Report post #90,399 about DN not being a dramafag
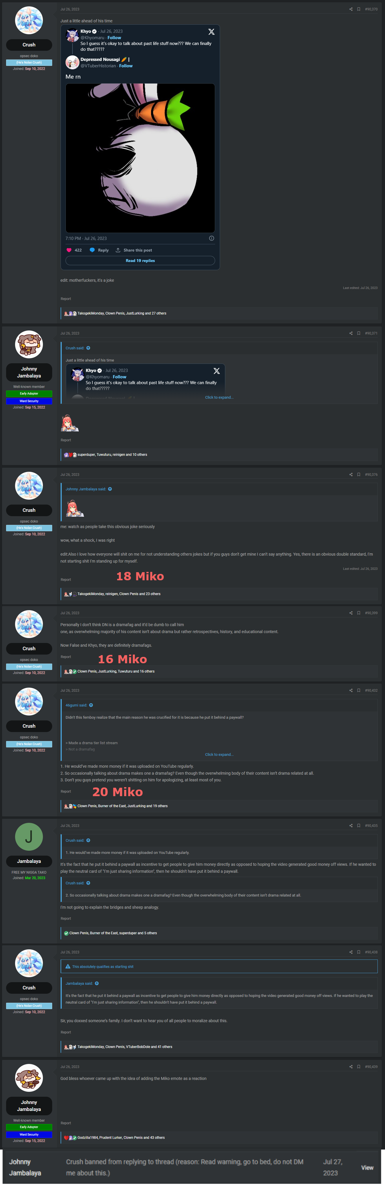The width and height of the screenshot is (385, 1189). click(66, 657)
